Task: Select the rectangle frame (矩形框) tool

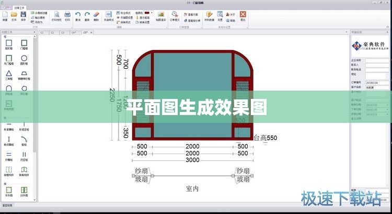Action: [9, 45]
